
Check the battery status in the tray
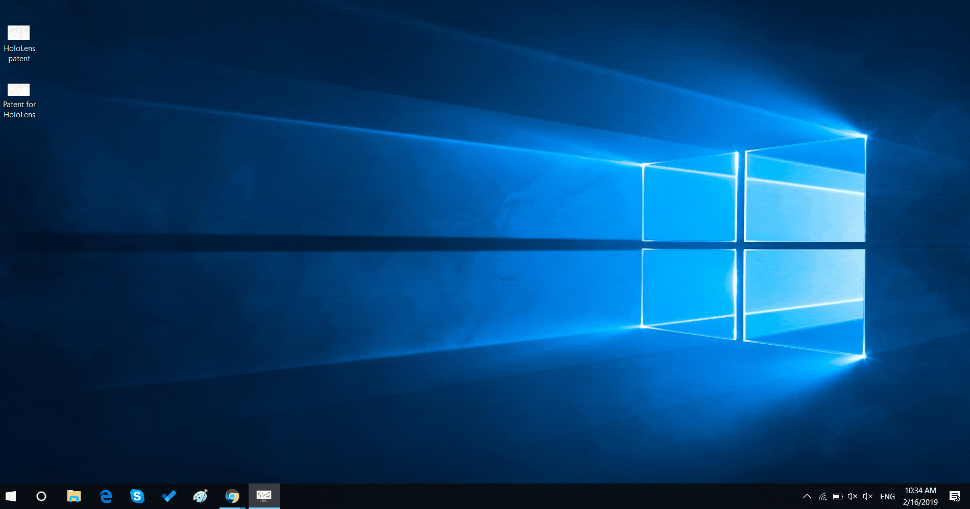coord(838,496)
